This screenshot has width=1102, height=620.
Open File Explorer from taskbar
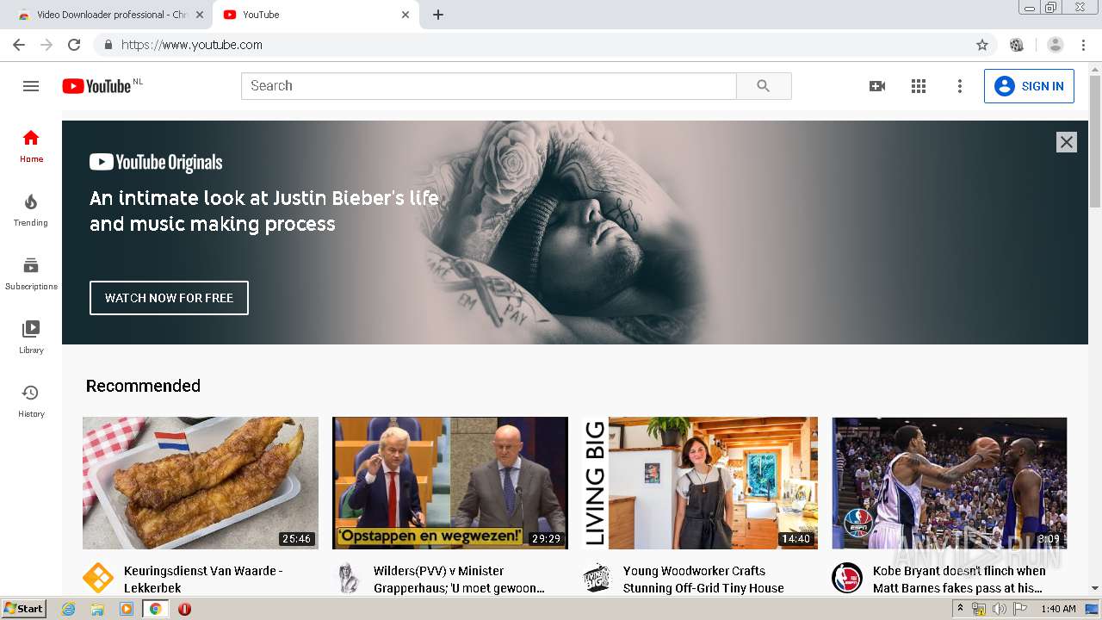97,609
